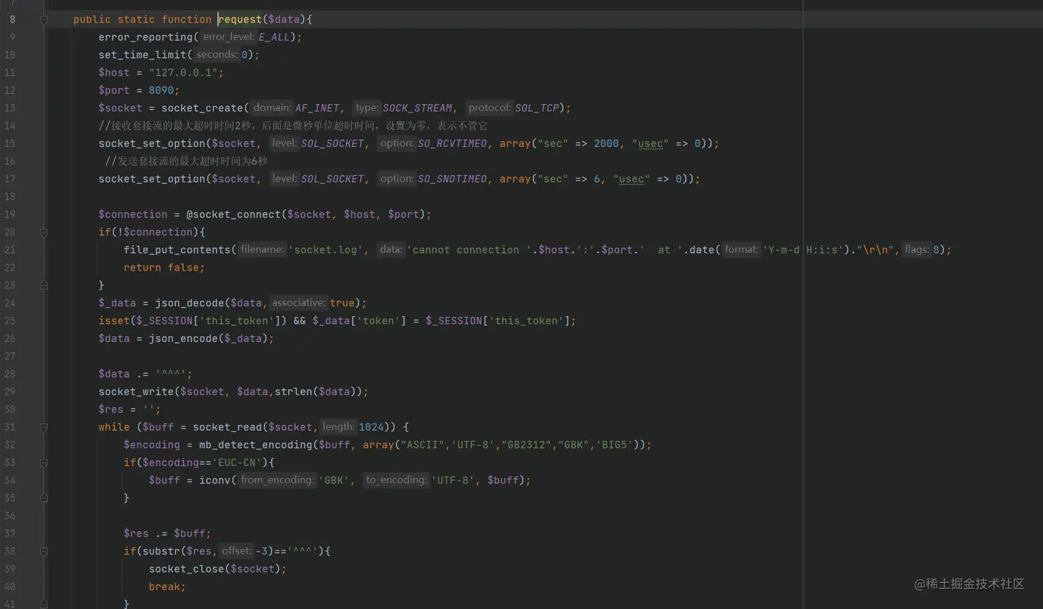Click the 'seconds:' parameter hint

coord(217,54)
